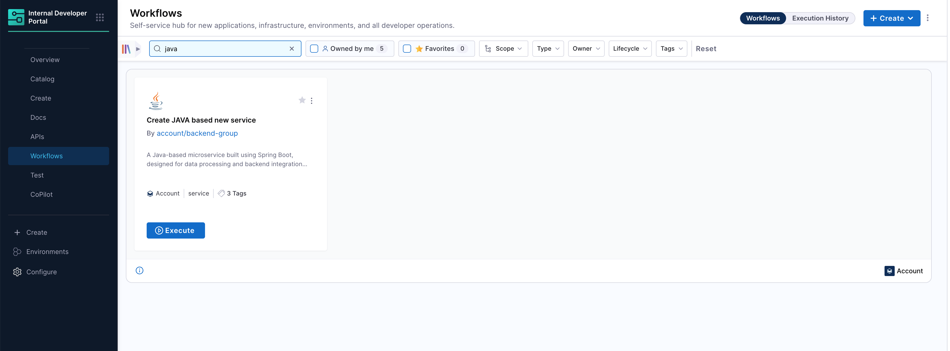This screenshot has width=950, height=351.
Task: Open the account/backend-group link
Action: (x=197, y=133)
